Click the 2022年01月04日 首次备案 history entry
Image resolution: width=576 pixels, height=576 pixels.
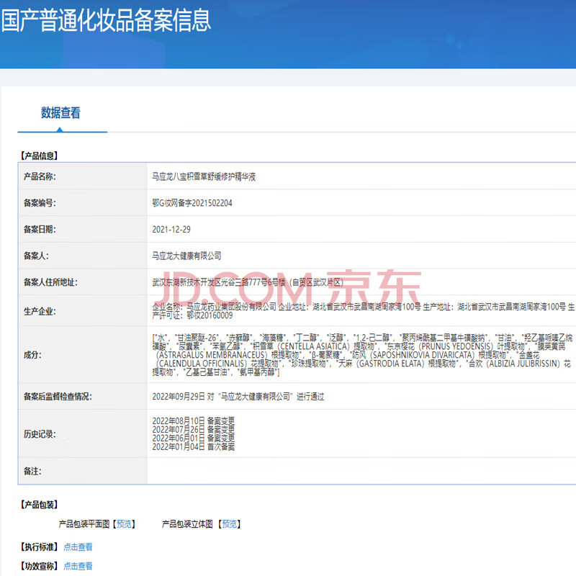click(193, 447)
